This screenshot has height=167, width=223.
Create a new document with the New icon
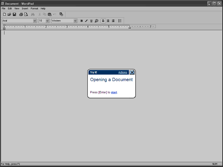(5, 14)
